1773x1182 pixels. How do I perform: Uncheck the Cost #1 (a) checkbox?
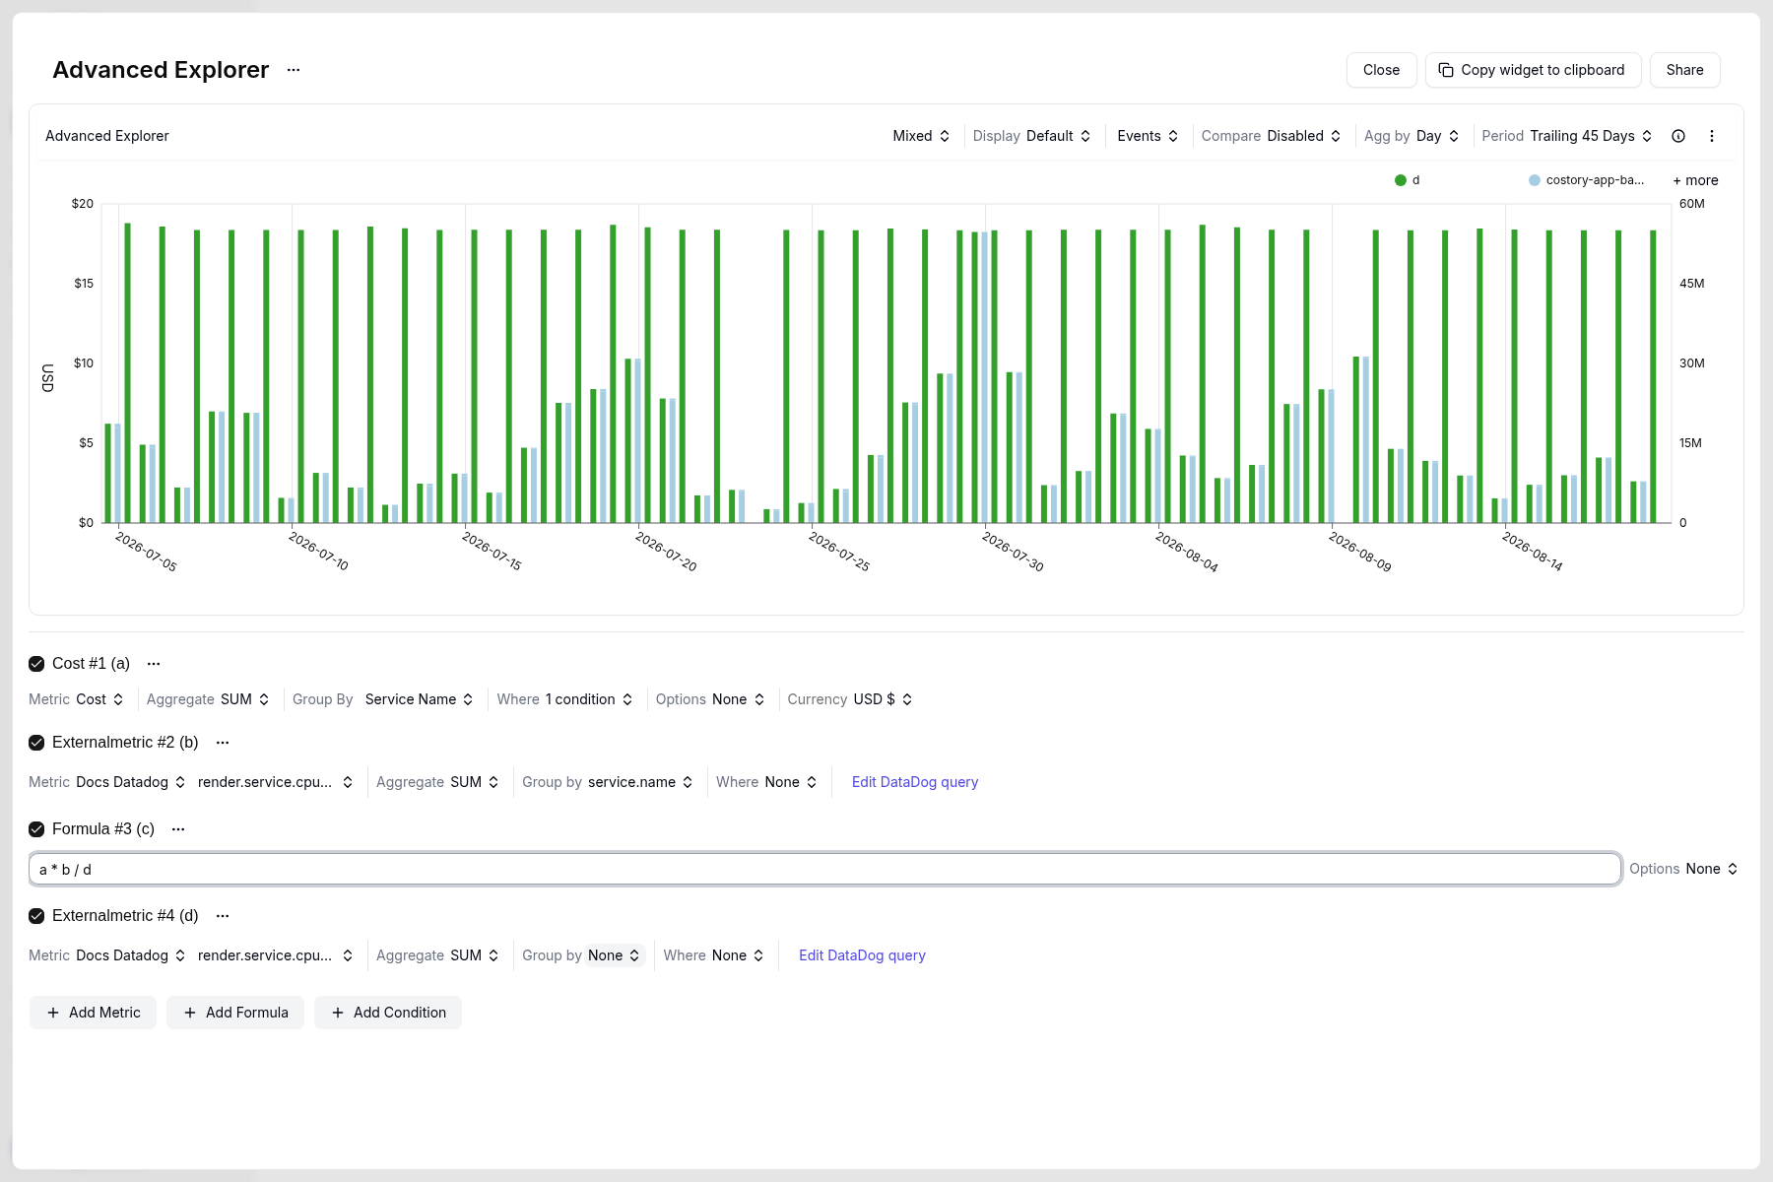(36, 664)
